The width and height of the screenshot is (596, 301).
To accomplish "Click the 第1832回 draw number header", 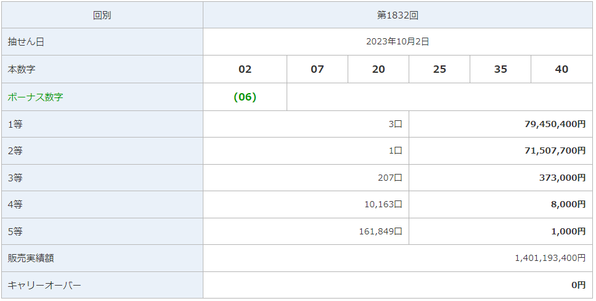I will coord(398,15).
